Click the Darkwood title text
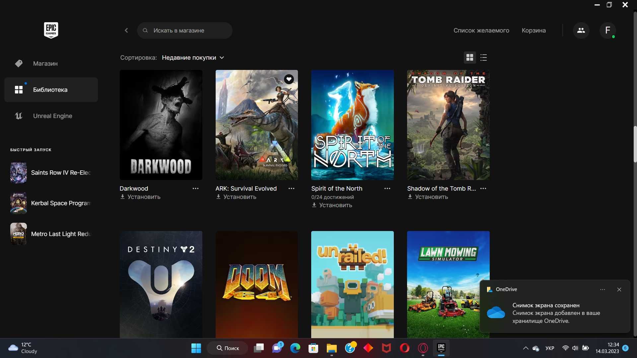Screen dimensions: 637x358 [x=134, y=189]
